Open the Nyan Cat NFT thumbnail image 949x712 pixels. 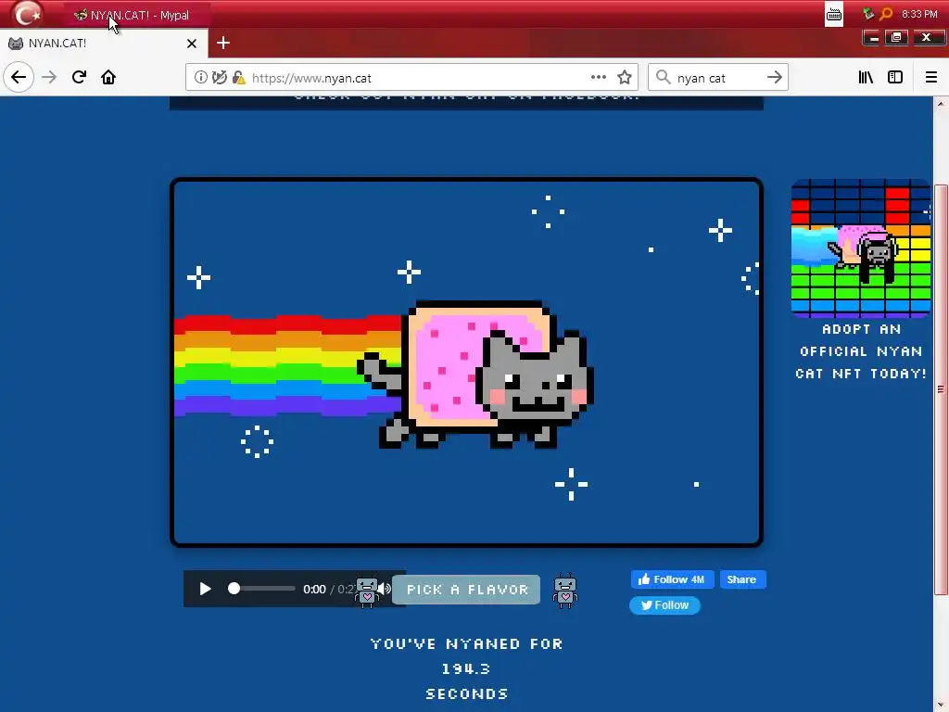pos(861,248)
